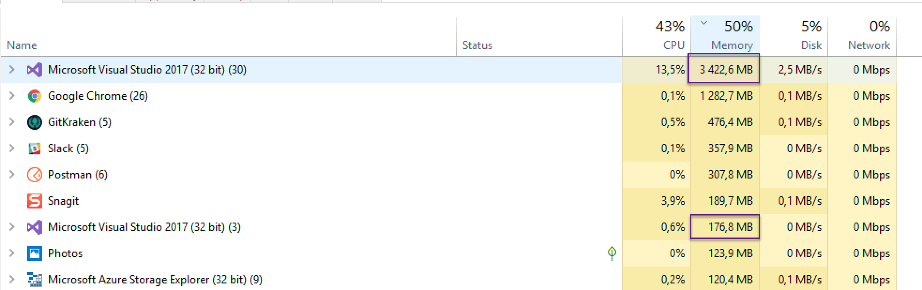The height and width of the screenshot is (290, 922).
Task: Sort processes by the Memory column
Action: coord(731,45)
